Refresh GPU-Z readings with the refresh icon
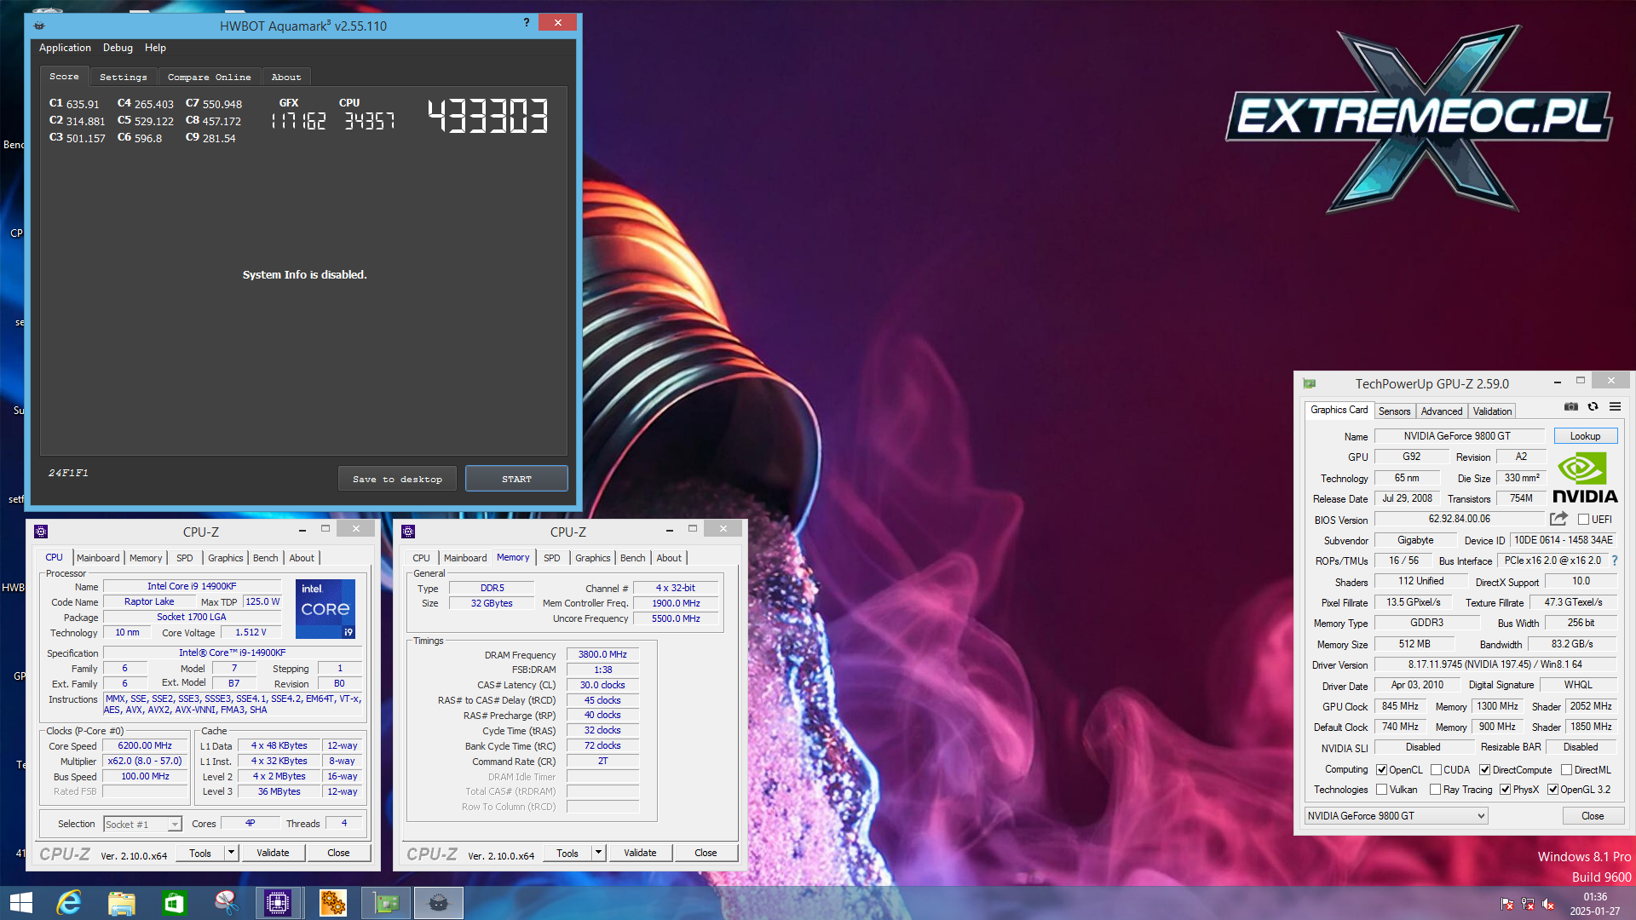Image resolution: width=1636 pixels, height=920 pixels. (1593, 407)
